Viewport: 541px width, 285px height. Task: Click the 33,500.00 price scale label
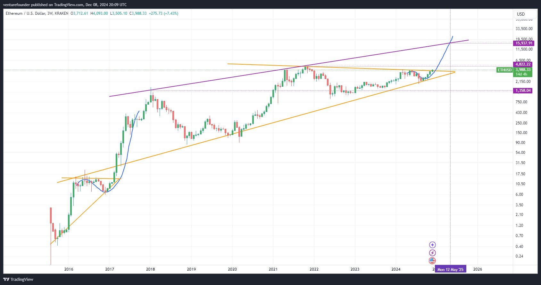tap(524, 28)
